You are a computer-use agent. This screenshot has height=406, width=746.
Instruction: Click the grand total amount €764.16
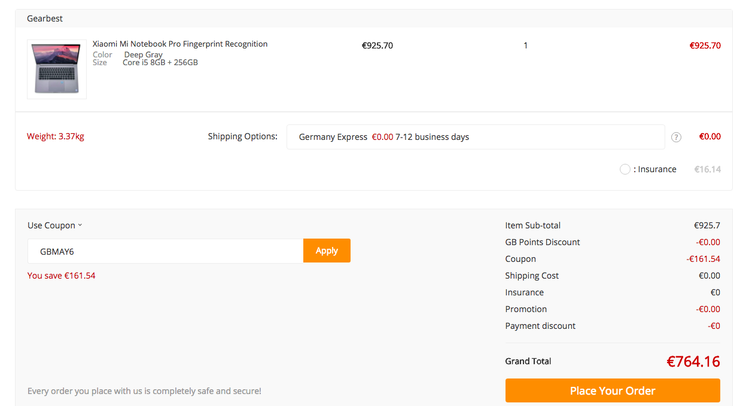coord(693,361)
